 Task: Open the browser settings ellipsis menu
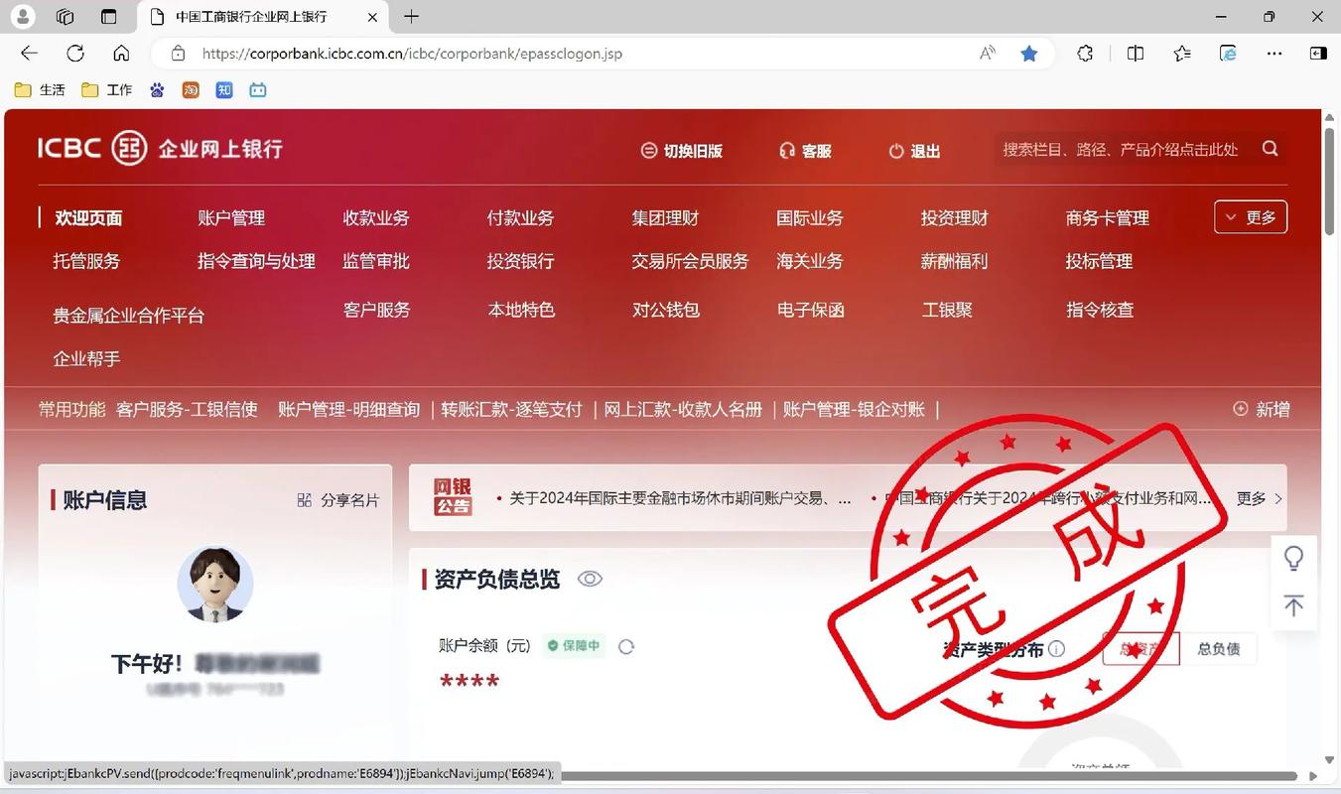(x=1274, y=54)
